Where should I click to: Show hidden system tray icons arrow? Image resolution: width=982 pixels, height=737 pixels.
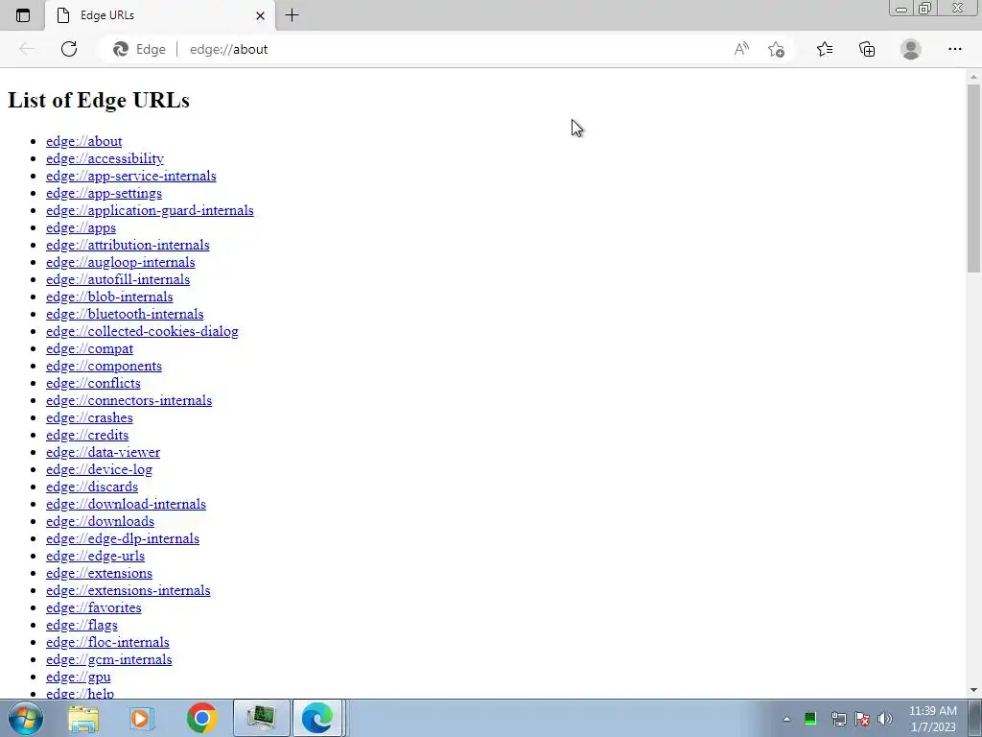pyautogui.click(x=786, y=719)
